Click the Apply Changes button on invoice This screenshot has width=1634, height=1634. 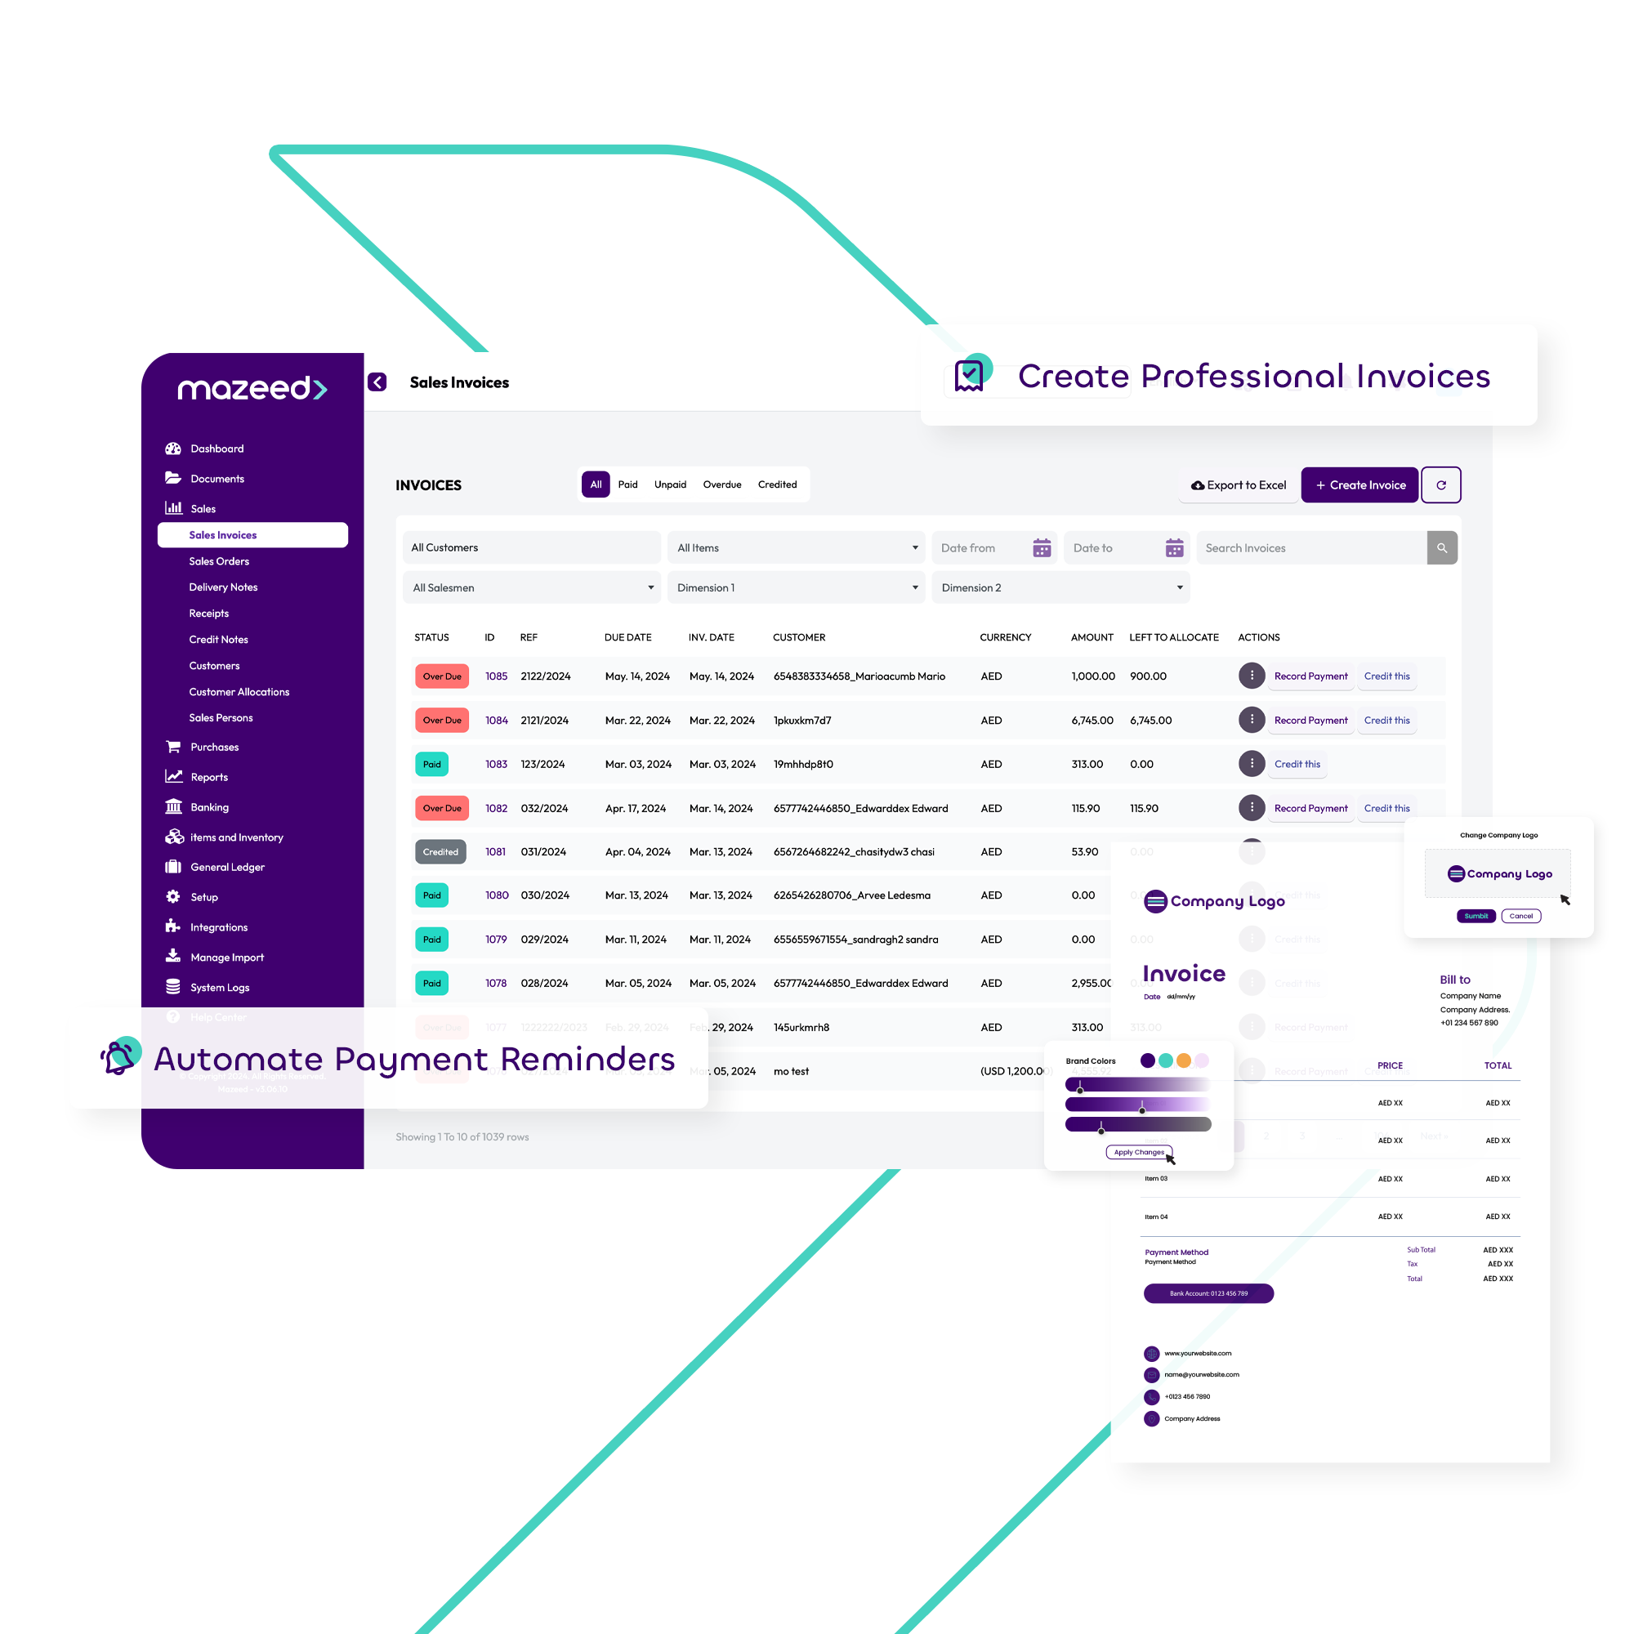point(1141,1152)
